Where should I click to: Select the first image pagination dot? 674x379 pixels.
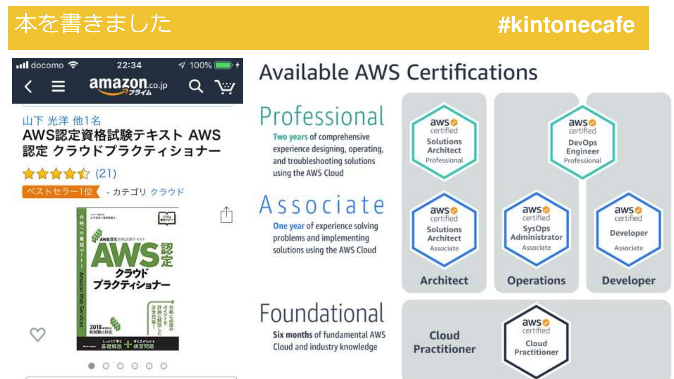coord(92,366)
